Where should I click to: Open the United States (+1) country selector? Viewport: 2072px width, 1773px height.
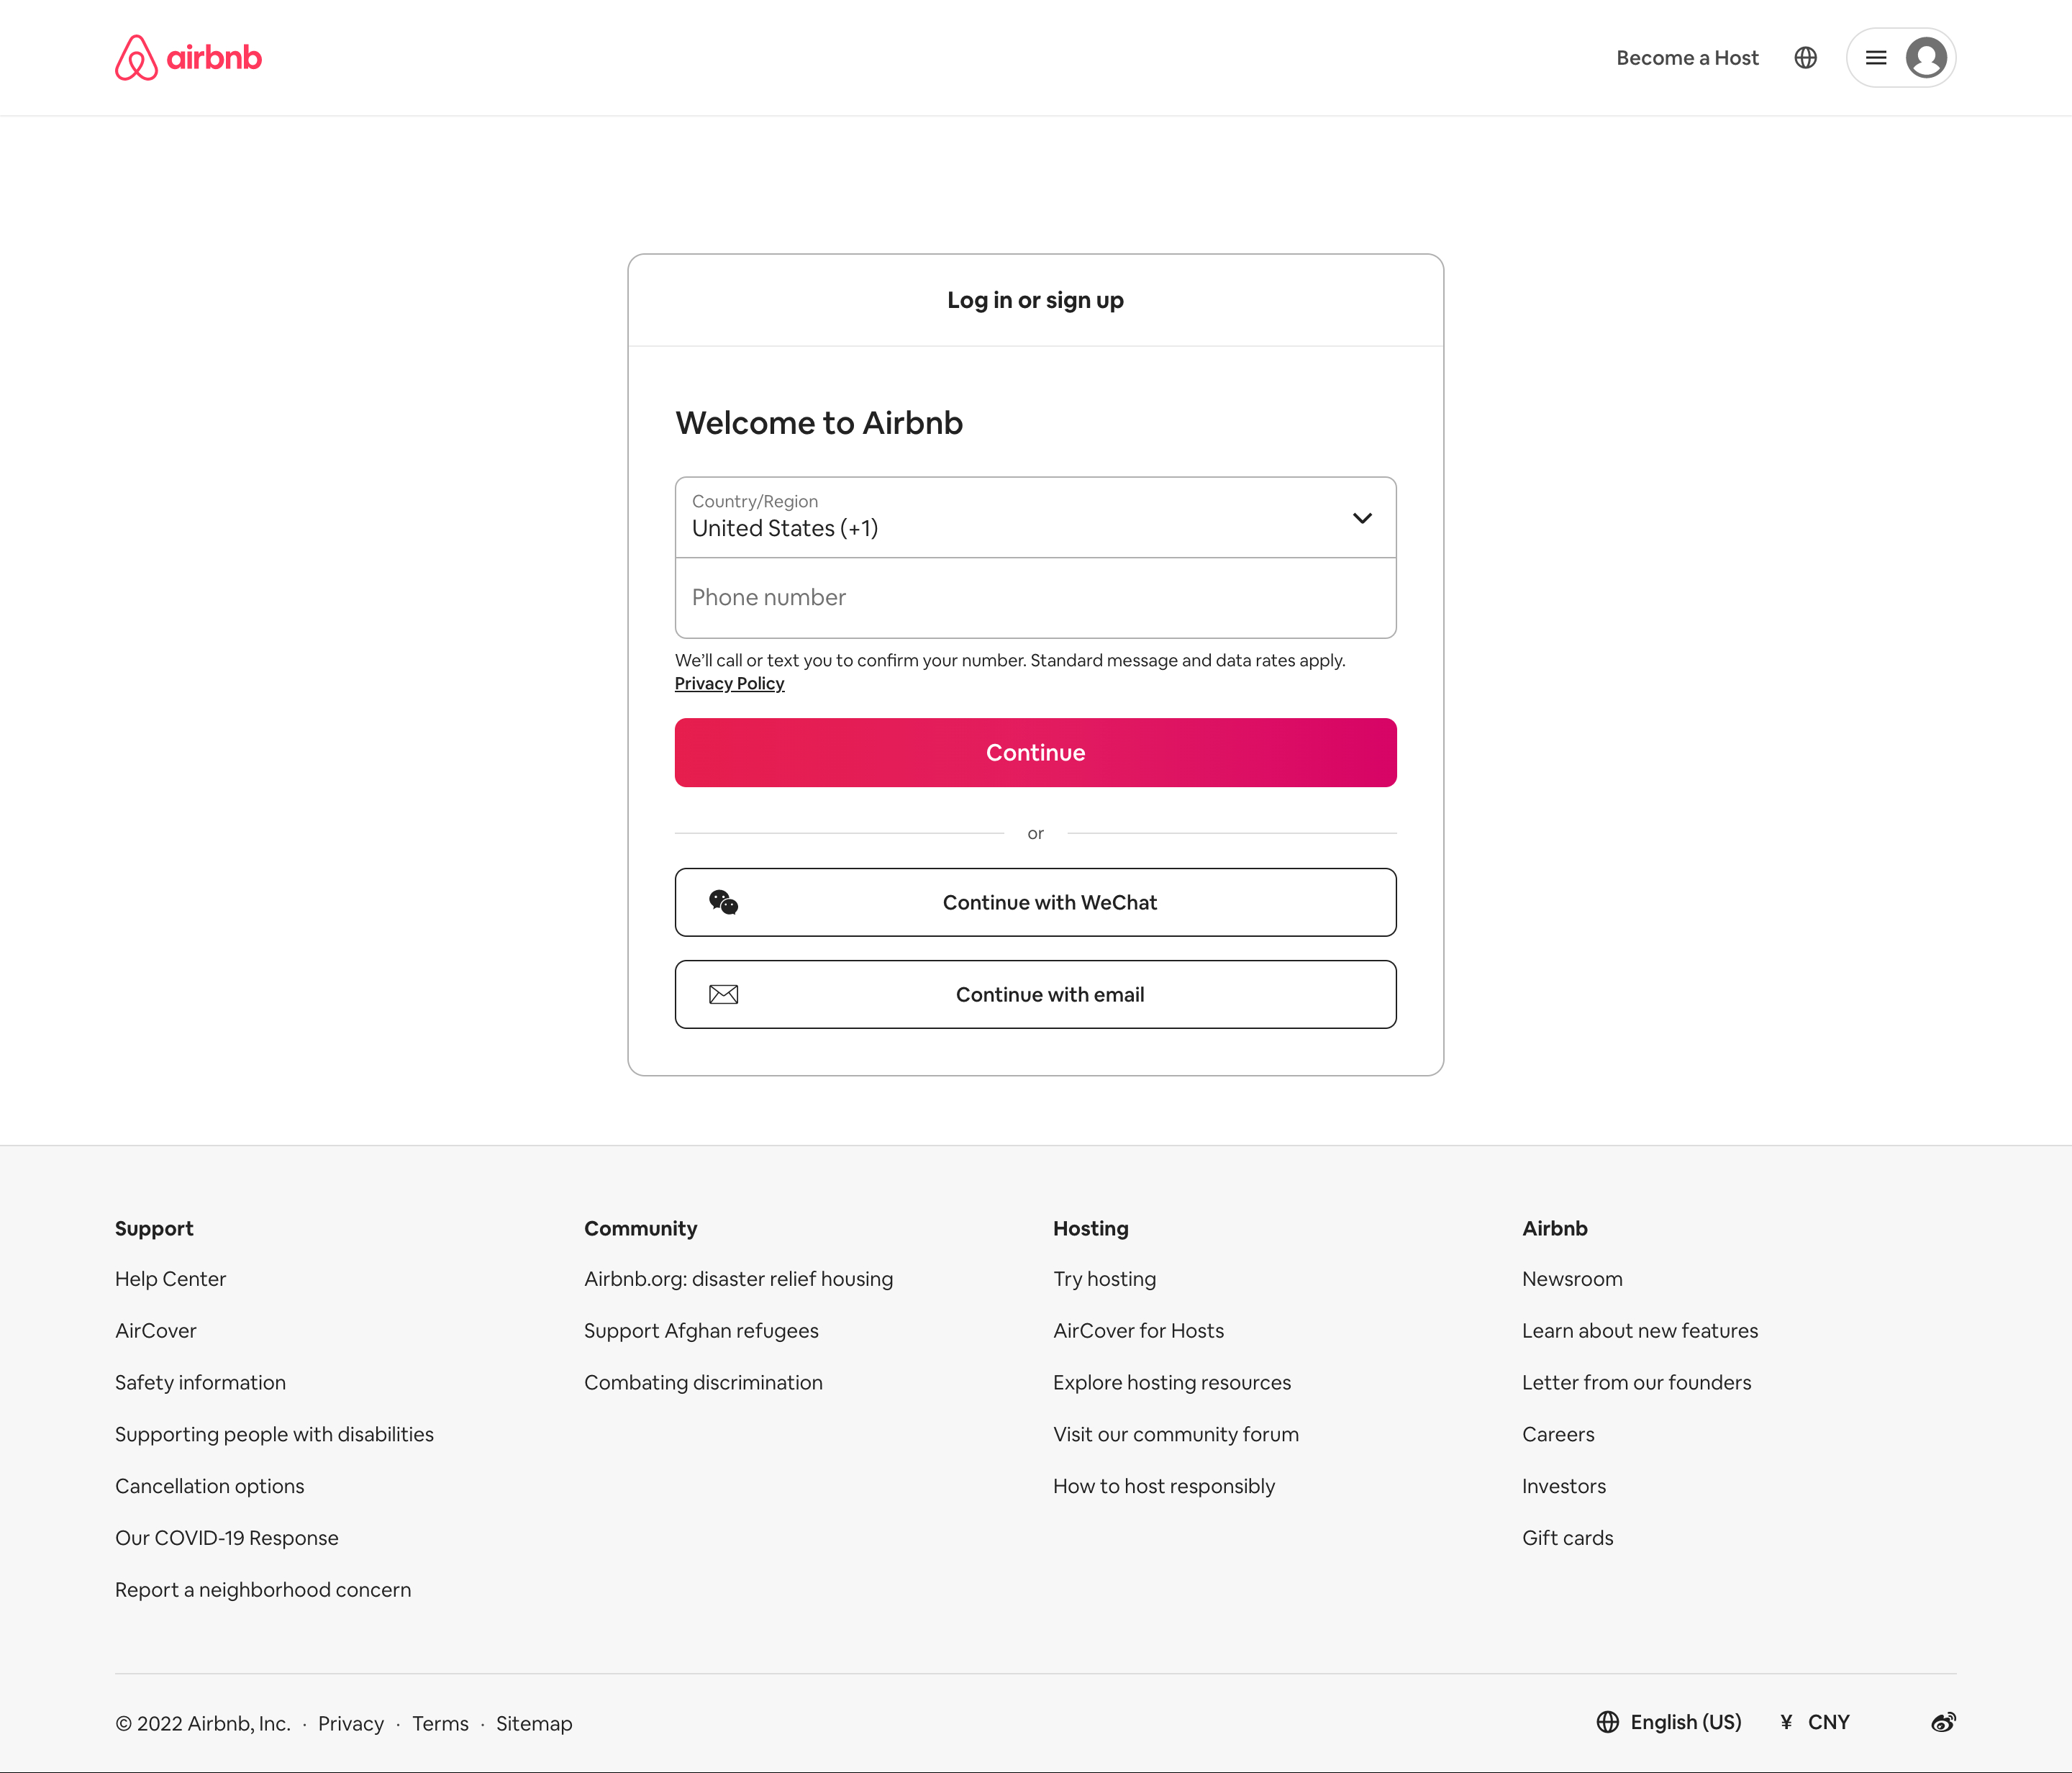pos(1035,517)
